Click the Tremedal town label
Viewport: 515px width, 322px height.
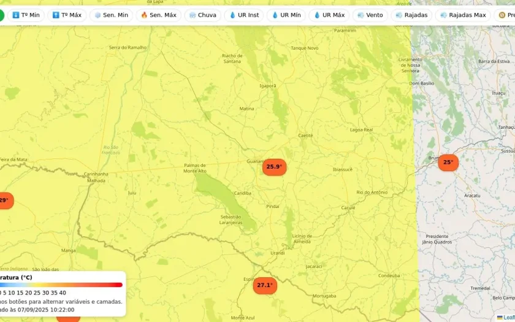480,288
